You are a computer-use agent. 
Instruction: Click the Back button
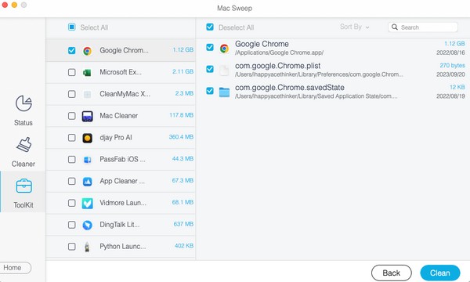[x=392, y=273]
